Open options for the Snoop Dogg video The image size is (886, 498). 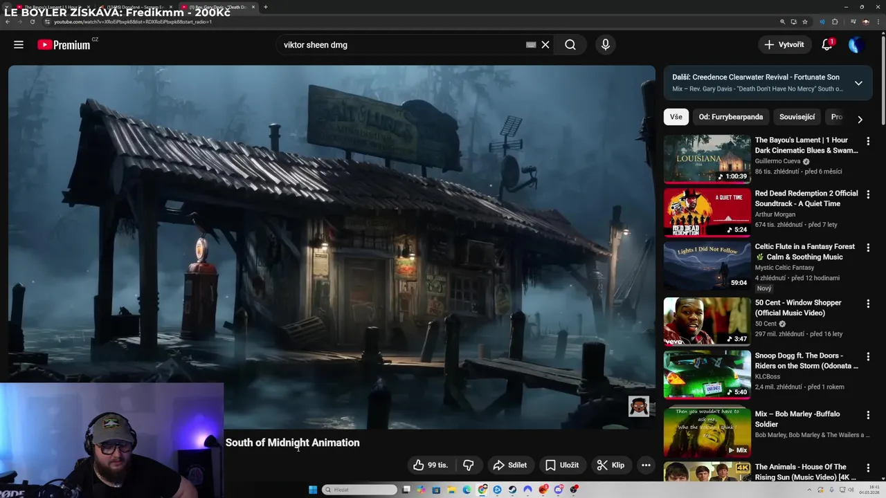pyautogui.click(x=868, y=357)
